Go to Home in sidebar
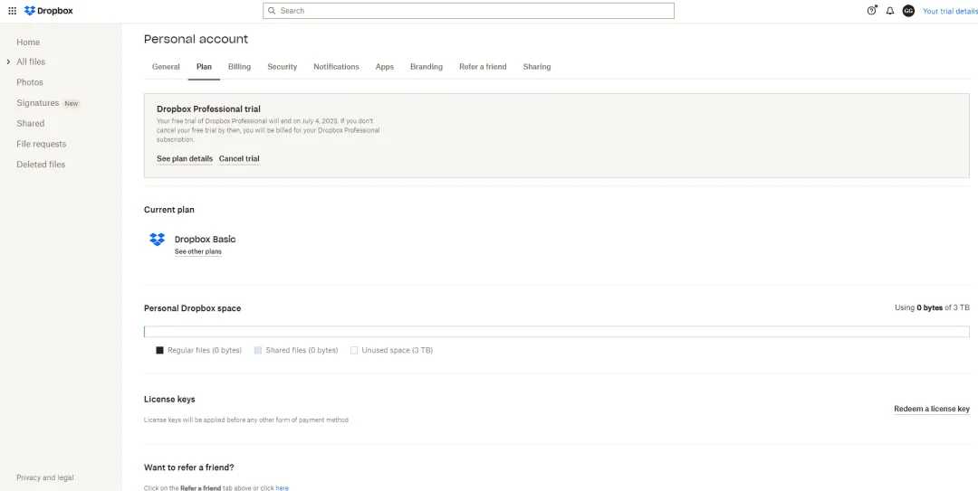Viewport: 978px width, 491px height. [28, 42]
